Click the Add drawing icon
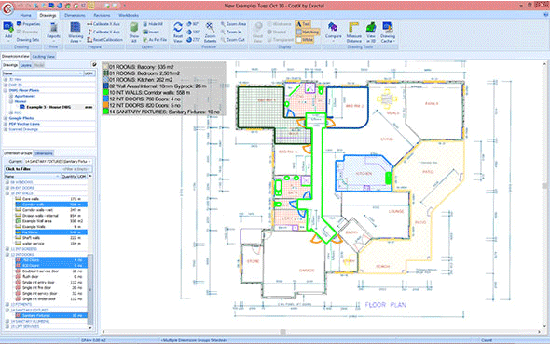This screenshot has width=550, height=344. 8,31
